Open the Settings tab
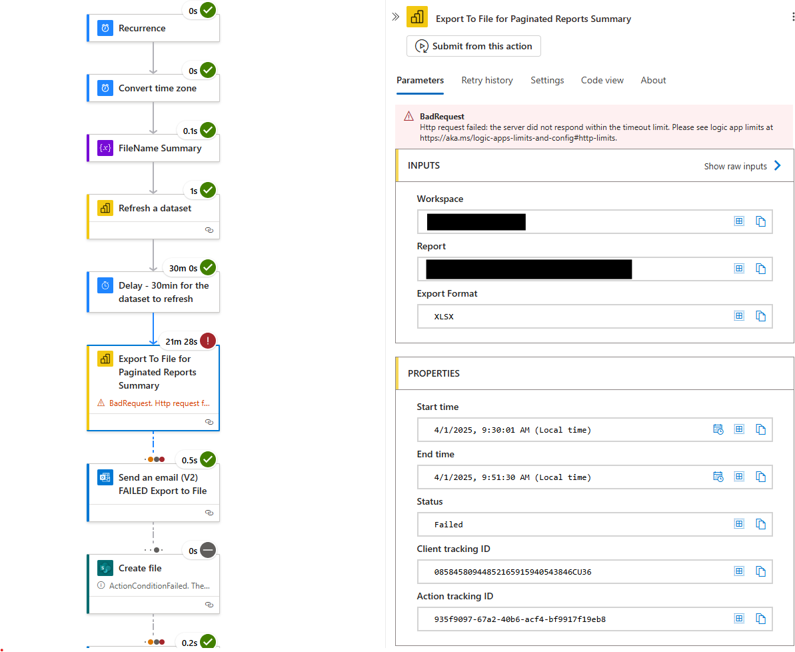The height and width of the screenshot is (652, 795). click(x=547, y=80)
